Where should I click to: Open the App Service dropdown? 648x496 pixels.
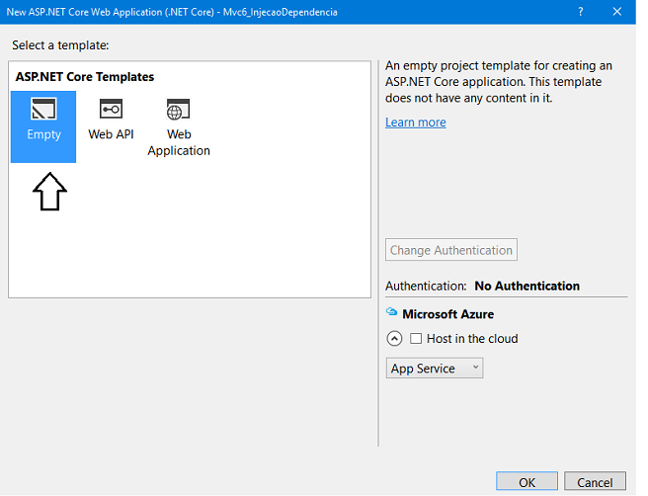tap(435, 369)
